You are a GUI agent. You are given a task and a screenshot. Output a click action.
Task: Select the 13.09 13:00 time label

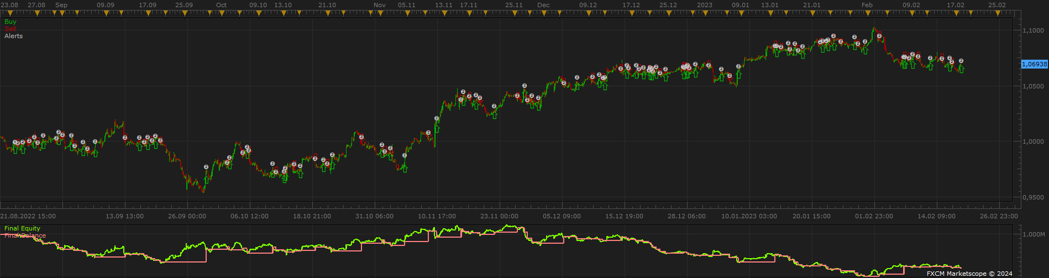click(x=125, y=216)
